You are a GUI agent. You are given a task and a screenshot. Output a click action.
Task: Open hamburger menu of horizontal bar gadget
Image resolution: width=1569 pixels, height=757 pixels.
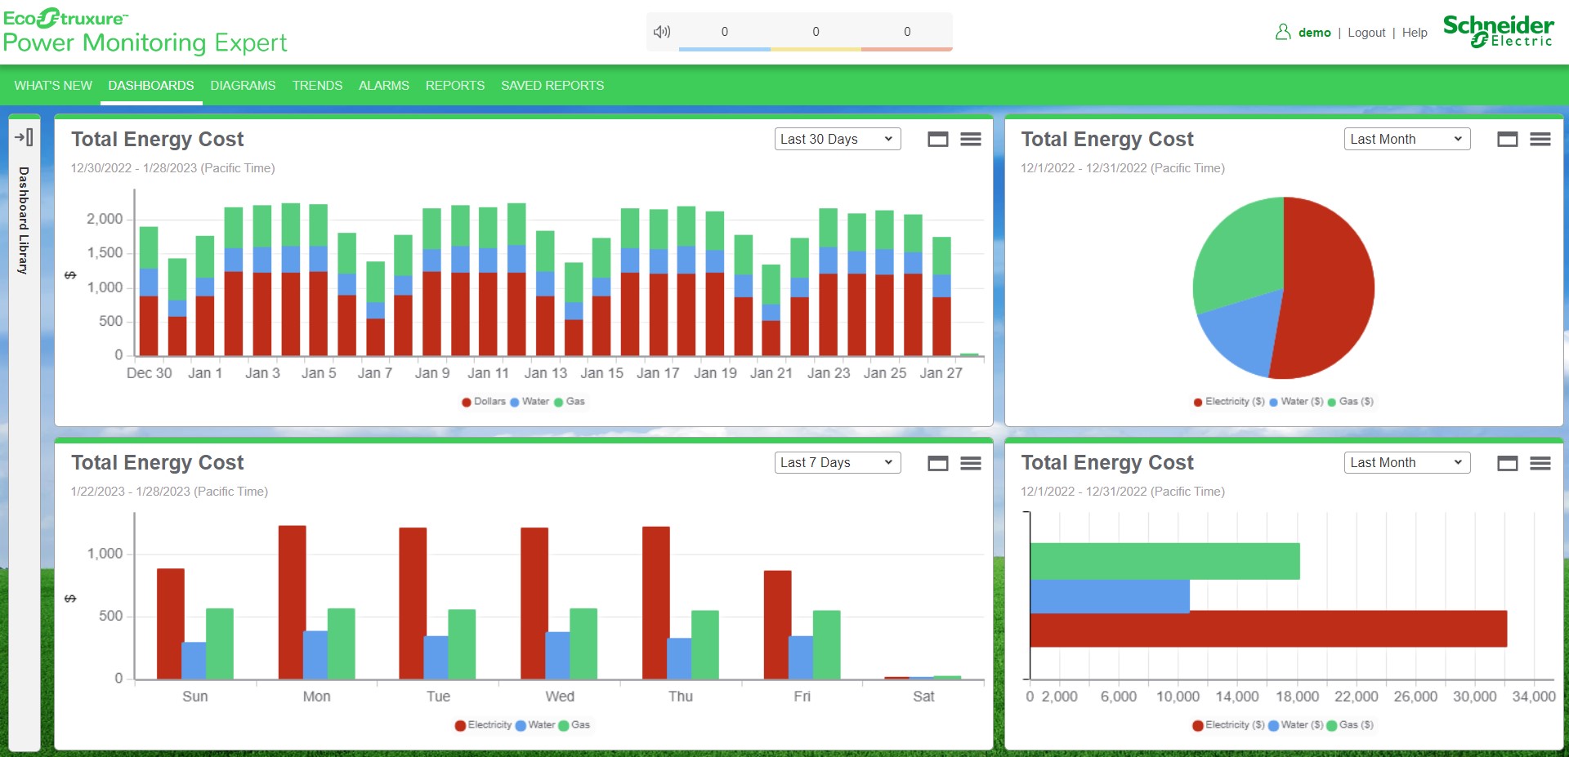click(1540, 464)
